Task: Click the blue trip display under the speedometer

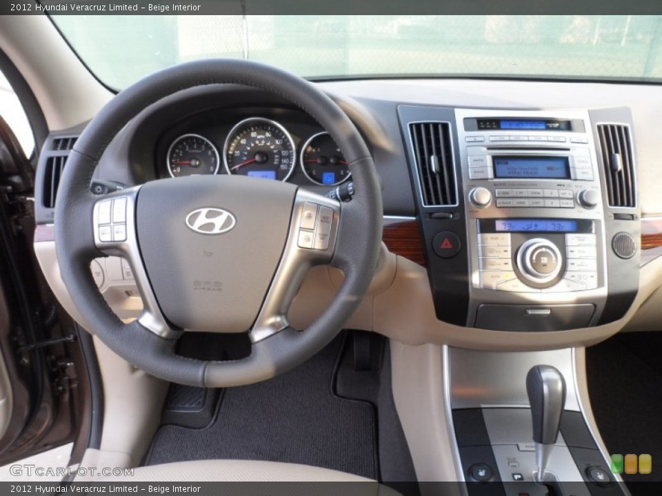Action: (261, 175)
